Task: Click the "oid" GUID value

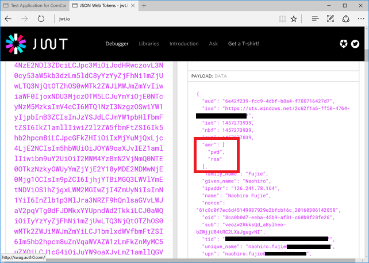Action: point(277,218)
